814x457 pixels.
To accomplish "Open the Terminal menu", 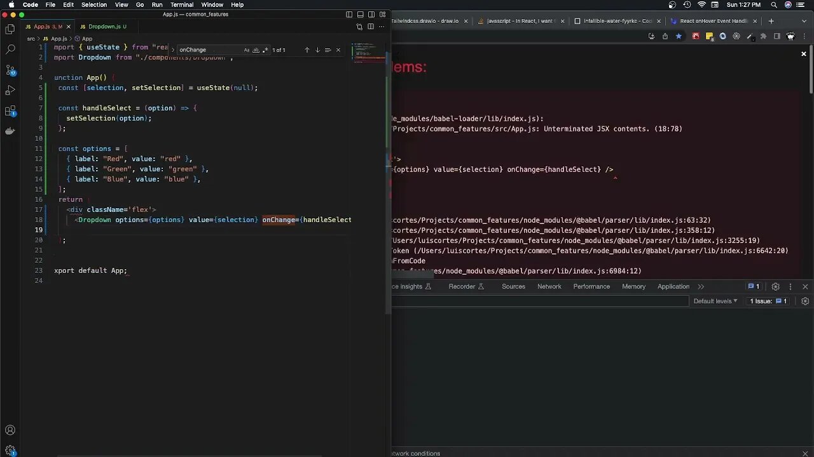I will pos(182,4).
